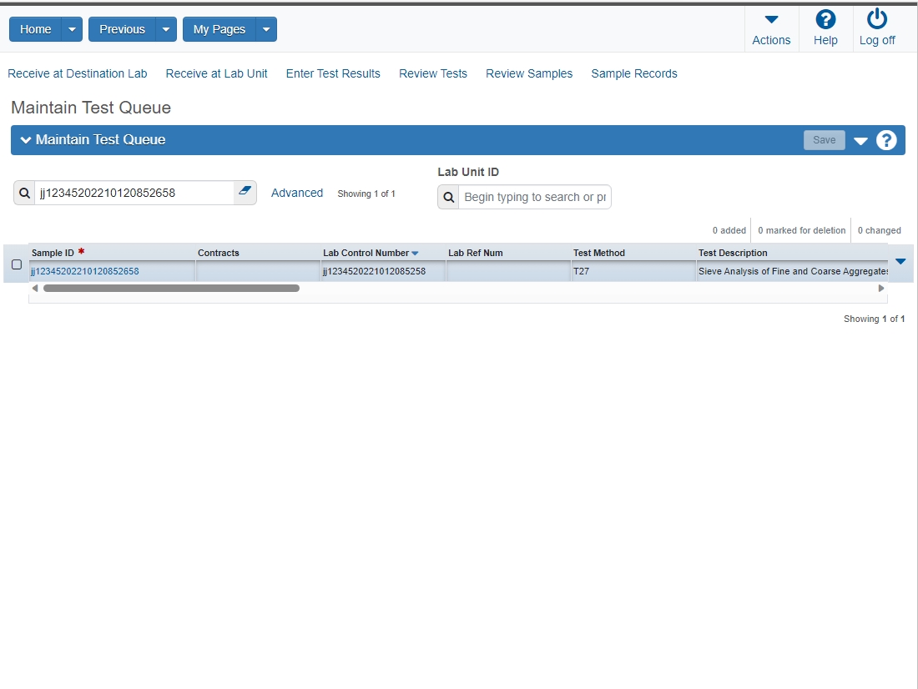Open the component actions arrow beside Save
The width and height of the screenshot is (918, 689).
click(860, 141)
